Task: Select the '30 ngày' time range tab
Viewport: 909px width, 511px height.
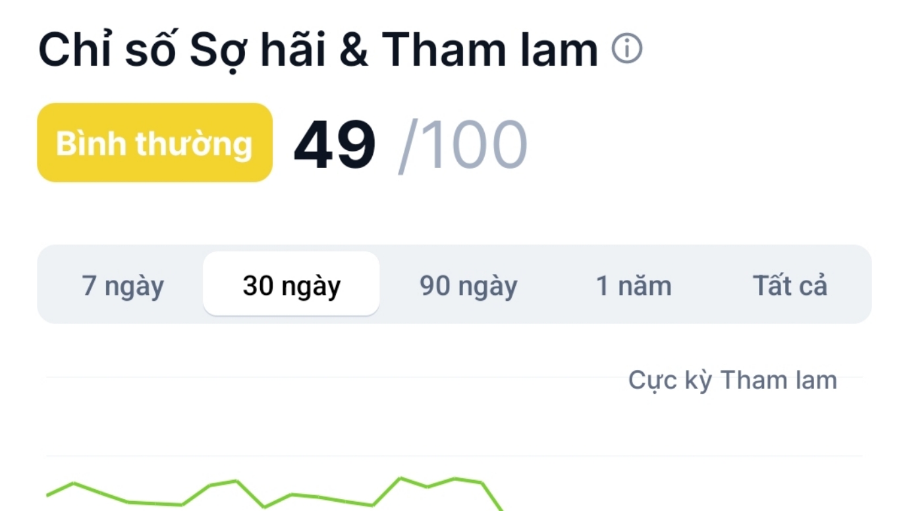Action: (x=291, y=286)
